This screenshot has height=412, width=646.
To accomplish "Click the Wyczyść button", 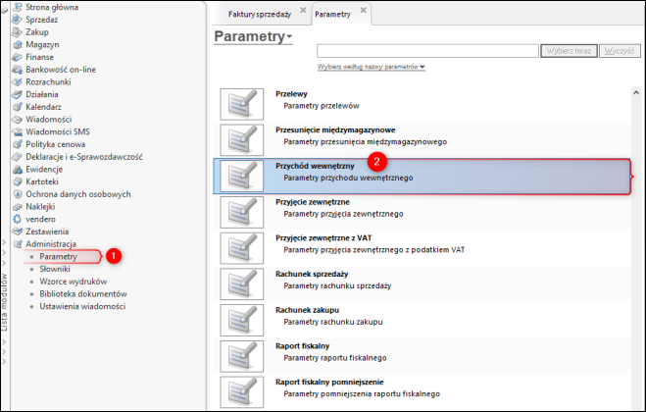I will tap(618, 49).
